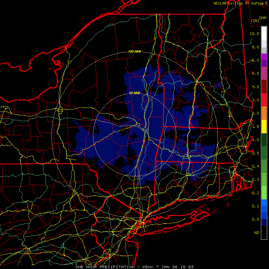Select the 5.0 legend value
269x269 pixels.
pyautogui.click(x=256, y=74)
